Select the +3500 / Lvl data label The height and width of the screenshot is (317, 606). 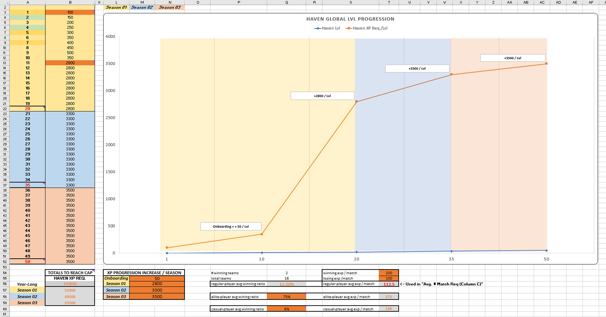[512, 58]
